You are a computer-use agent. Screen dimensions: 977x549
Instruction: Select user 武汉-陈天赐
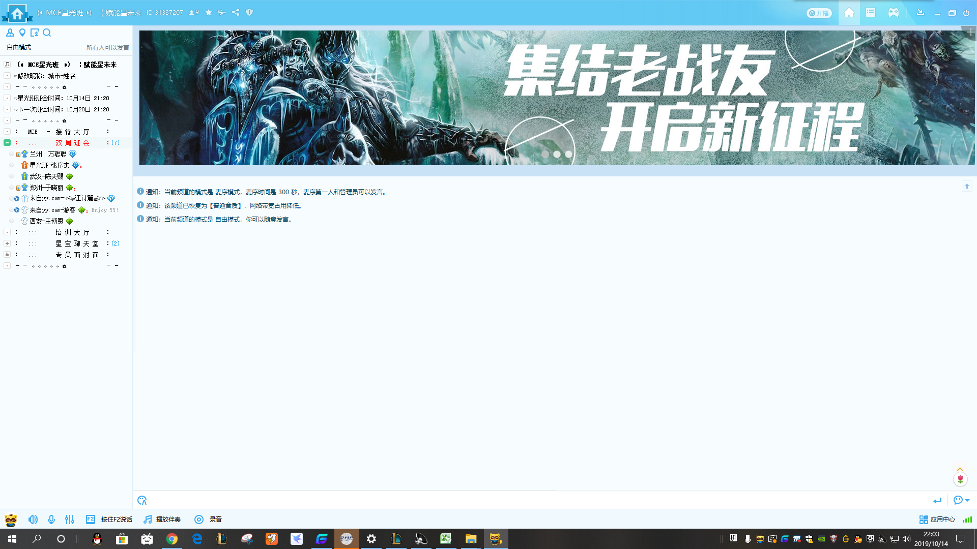pos(66,176)
